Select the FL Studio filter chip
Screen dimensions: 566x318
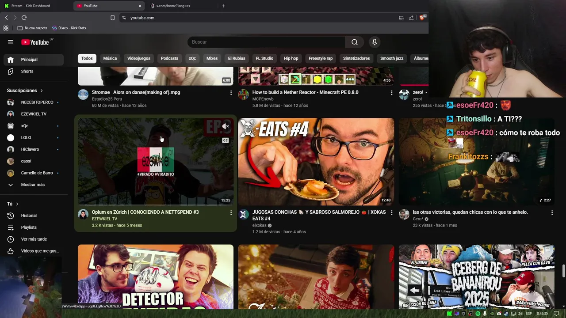(x=264, y=58)
